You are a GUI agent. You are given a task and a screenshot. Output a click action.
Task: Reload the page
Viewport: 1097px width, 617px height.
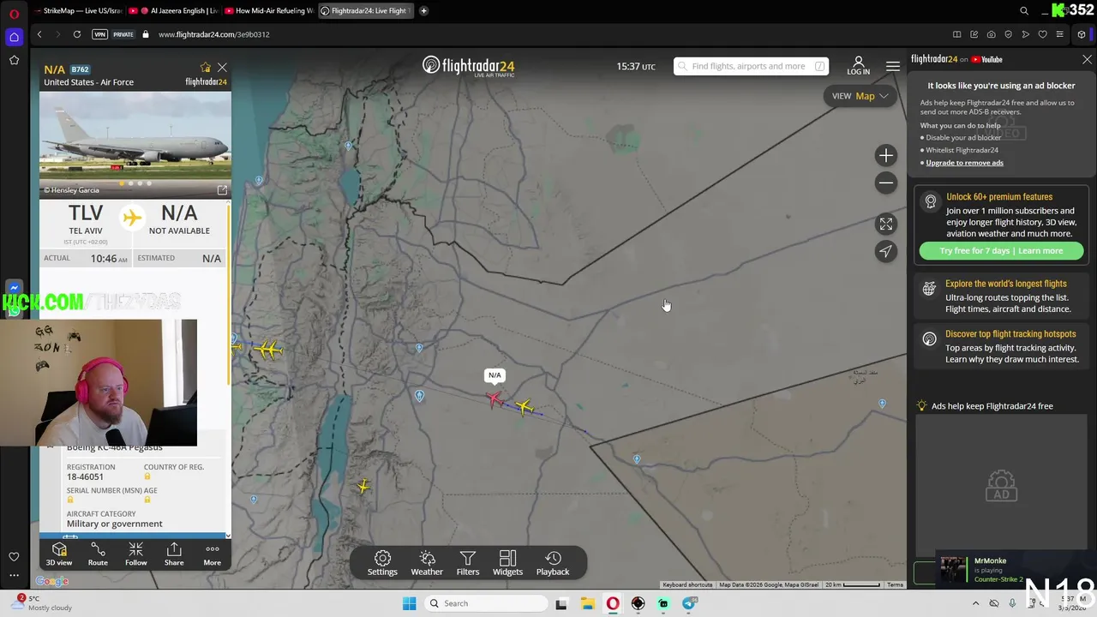click(x=77, y=34)
